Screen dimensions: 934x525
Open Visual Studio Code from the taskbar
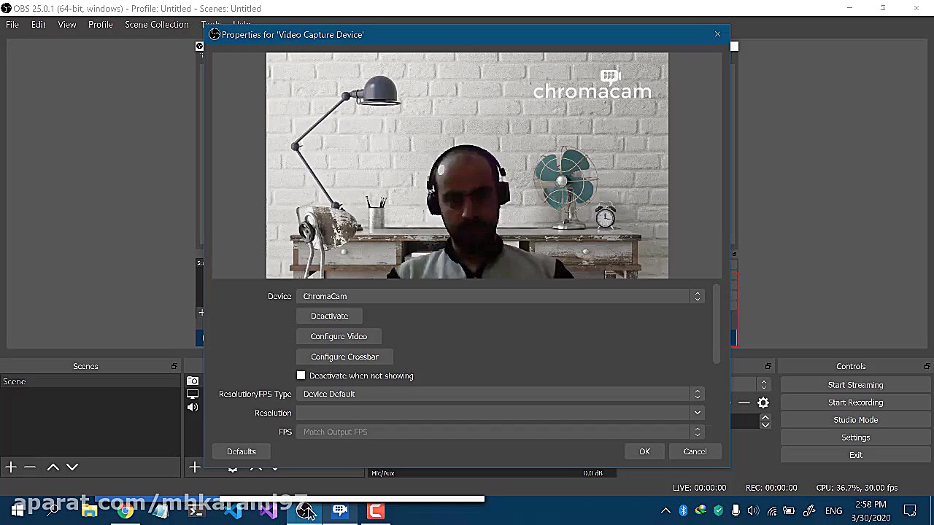[x=233, y=510]
